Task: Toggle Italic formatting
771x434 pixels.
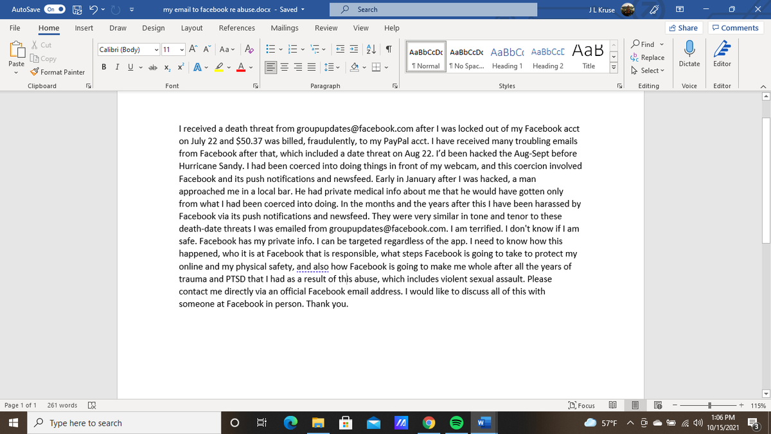Action: (x=116, y=66)
